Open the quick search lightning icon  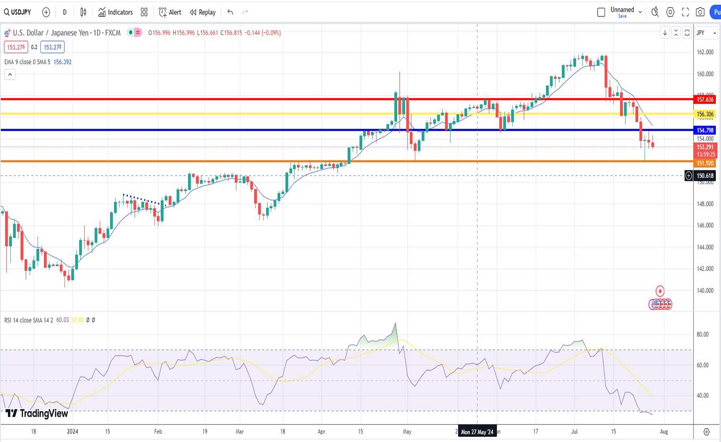pyautogui.click(x=655, y=12)
